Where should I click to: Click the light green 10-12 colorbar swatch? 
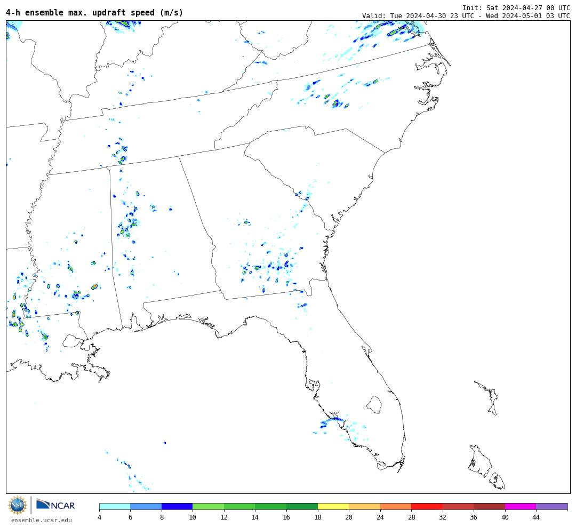[209, 506]
